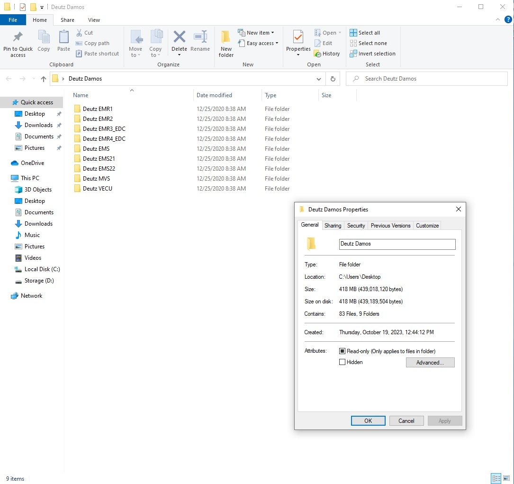Open ribbon Properties checkmark icon
Viewport: 514px width, 484px height.
298,37
